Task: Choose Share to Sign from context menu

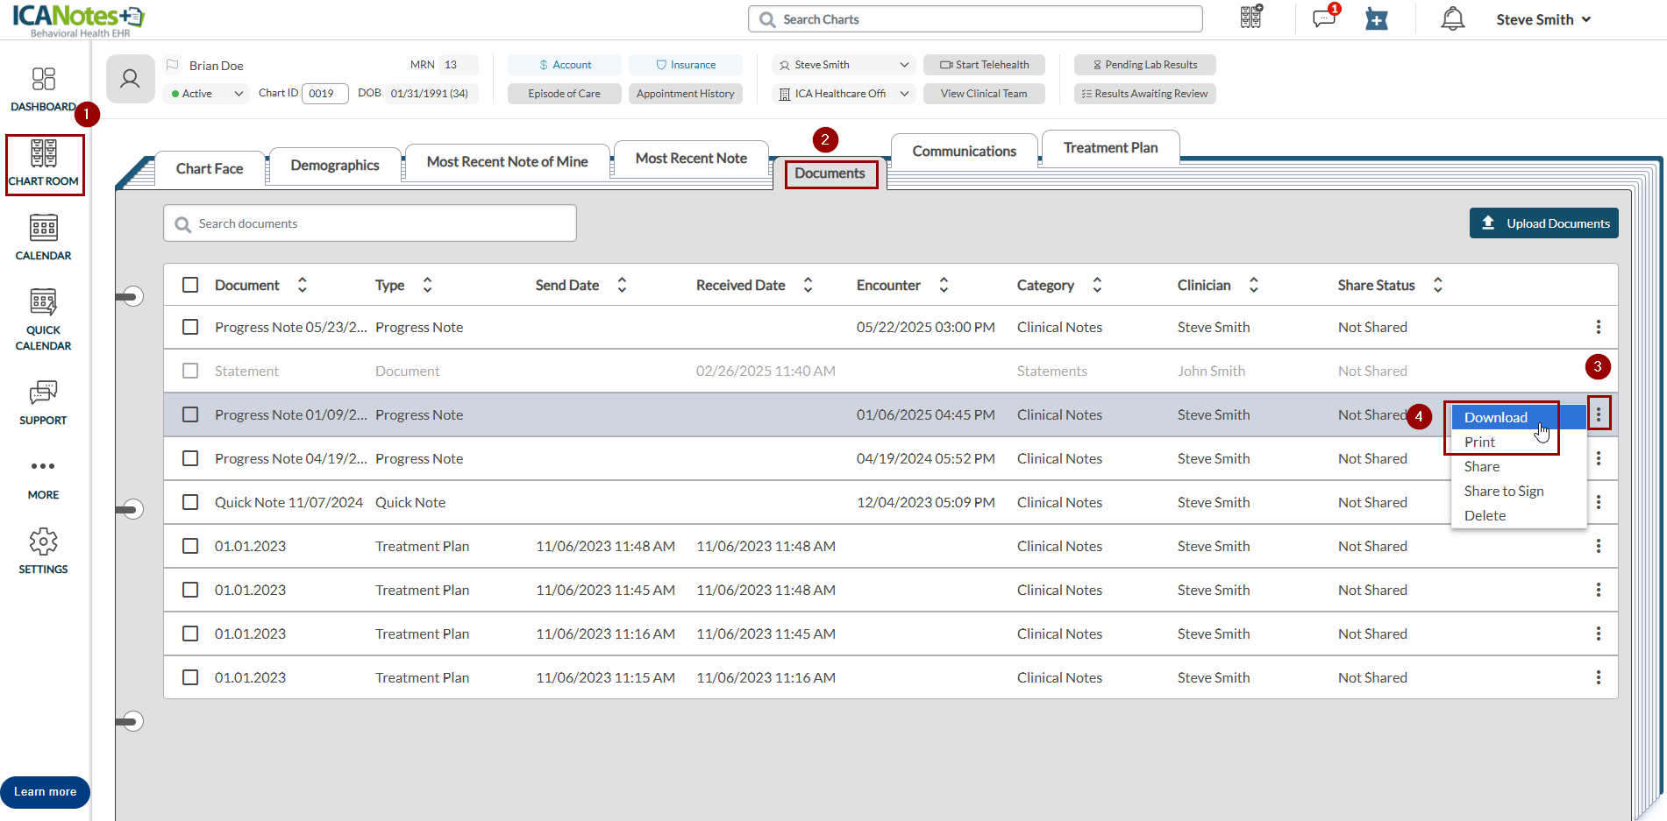Action: click(x=1503, y=492)
